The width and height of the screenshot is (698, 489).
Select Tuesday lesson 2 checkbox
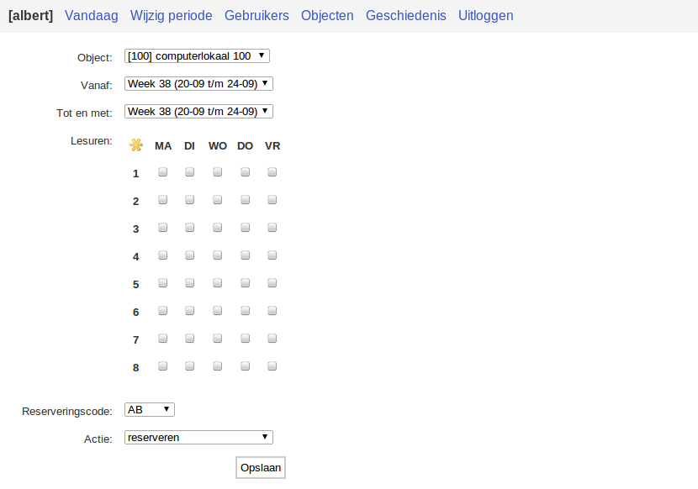(x=190, y=200)
